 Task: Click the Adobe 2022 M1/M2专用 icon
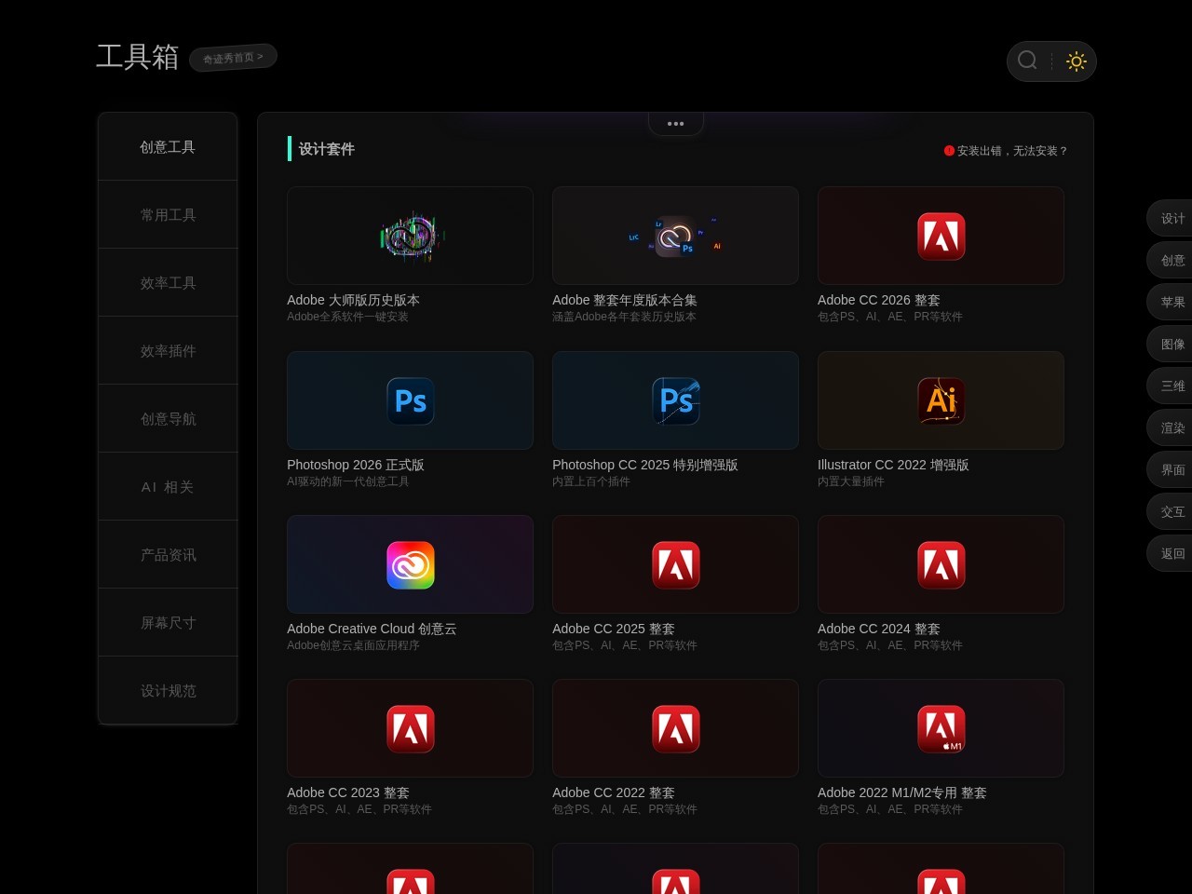point(941,729)
